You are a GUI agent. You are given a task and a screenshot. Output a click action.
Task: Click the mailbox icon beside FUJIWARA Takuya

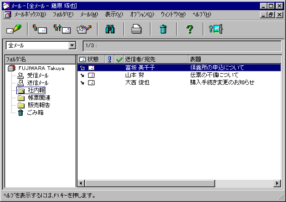coord(12,68)
